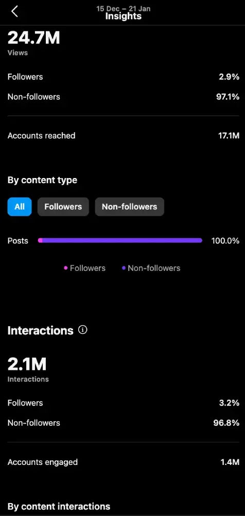The width and height of the screenshot is (245, 516).
Task: Click the Insights title
Action: (x=123, y=17)
